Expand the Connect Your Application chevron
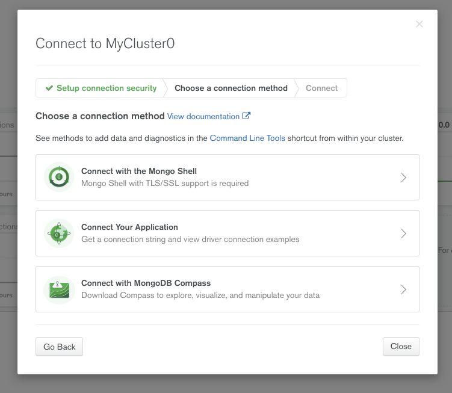Screen dimensions: 452x393 [404, 234]
